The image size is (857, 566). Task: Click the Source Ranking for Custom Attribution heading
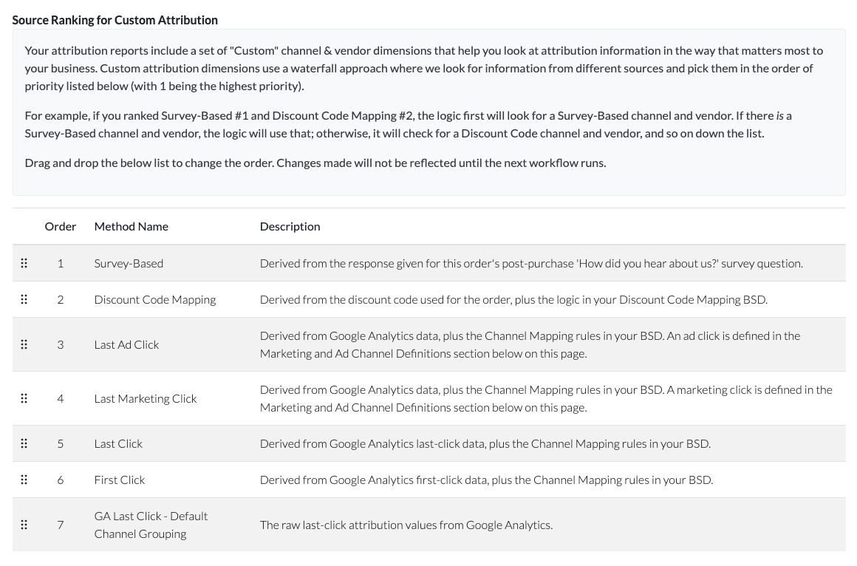[x=115, y=20]
